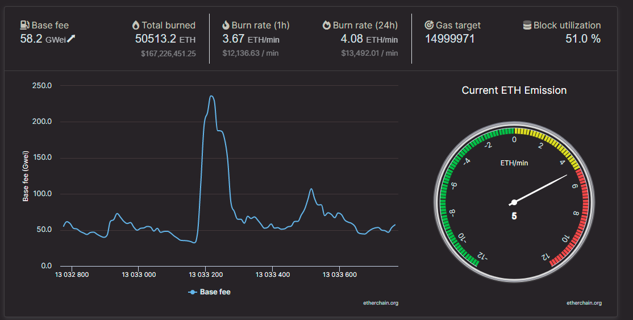The width and height of the screenshot is (633, 320).
Task: Click the blue Base fee legend marker
Action: 193,292
